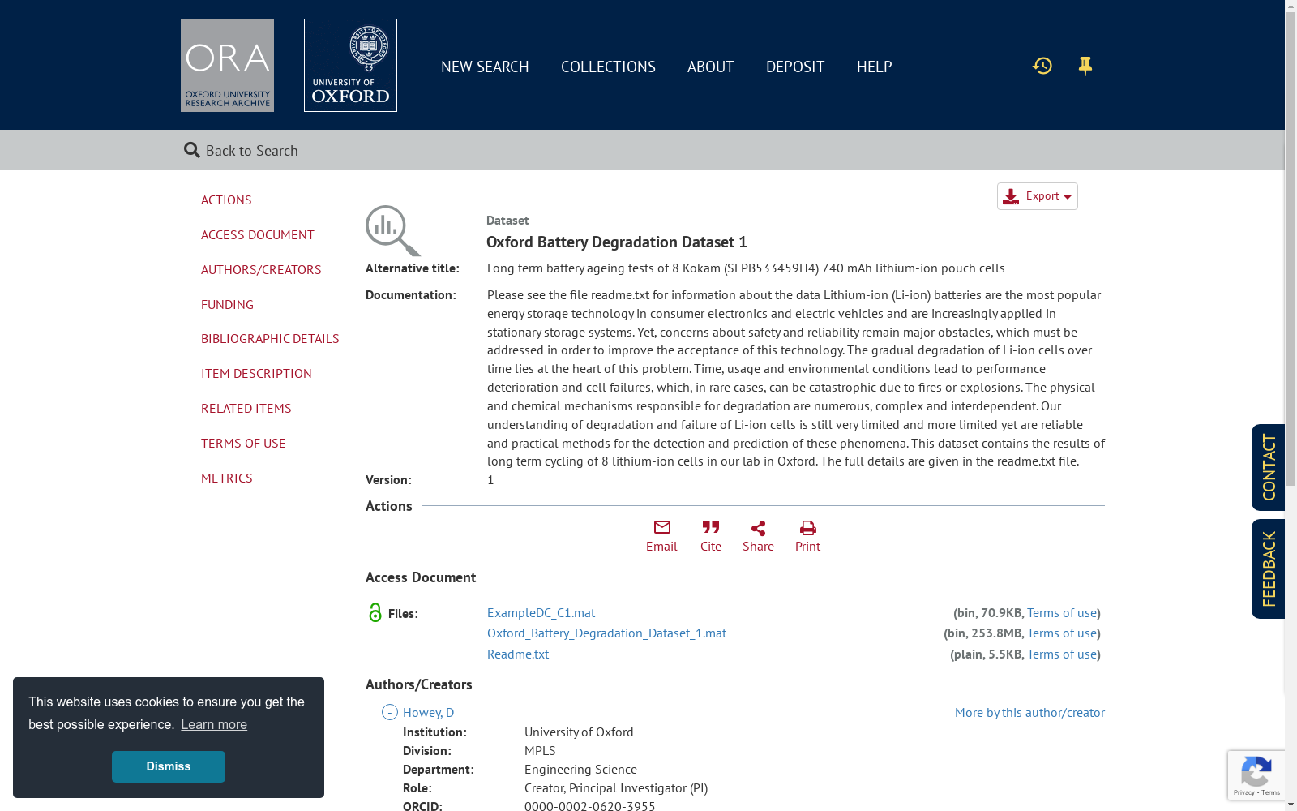Open Terms of use for ExampleDC_C1.mat
Screen dimensions: 1297x811
1062,612
